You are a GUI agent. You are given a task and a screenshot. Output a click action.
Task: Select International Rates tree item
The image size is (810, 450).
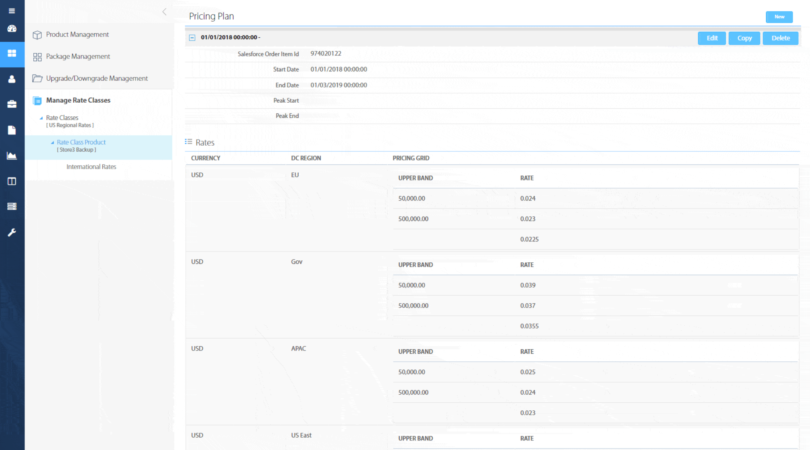[x=91, y=167]
